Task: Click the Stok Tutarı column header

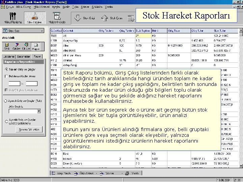Action: tap(225, 31)
